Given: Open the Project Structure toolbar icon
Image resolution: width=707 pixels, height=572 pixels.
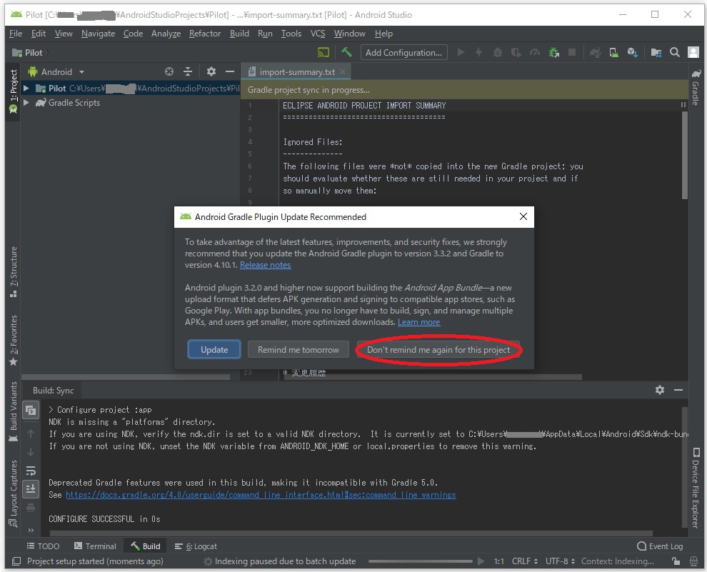Looking at the screenshot, I should (656, 52).
